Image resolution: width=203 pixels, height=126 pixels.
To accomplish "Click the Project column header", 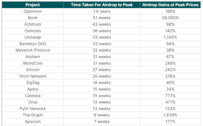I will point(33,5).
